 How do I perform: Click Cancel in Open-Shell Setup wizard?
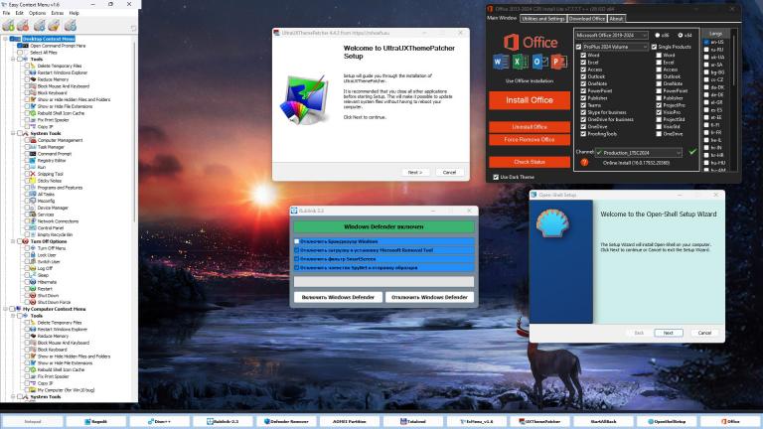[704, 333]
